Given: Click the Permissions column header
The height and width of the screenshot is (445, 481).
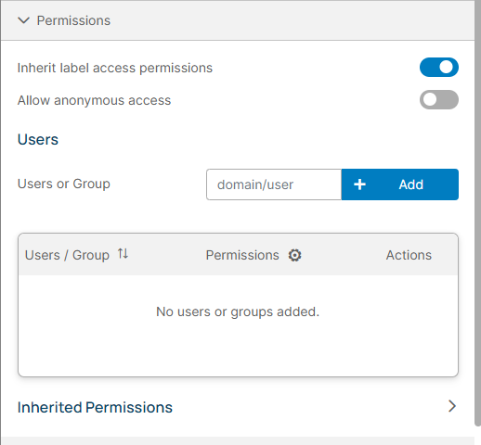Looking at the screenshot, I should click(242, 255).
